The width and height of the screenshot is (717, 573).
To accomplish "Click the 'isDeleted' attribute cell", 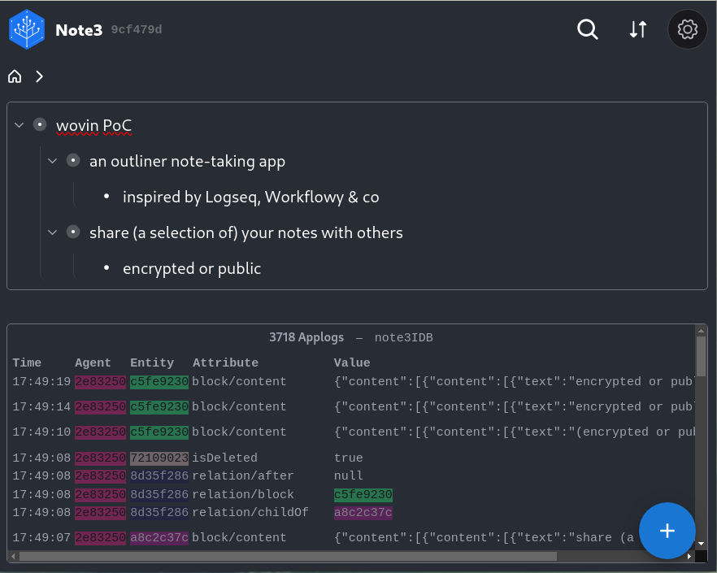I will [x=224, y=458].
